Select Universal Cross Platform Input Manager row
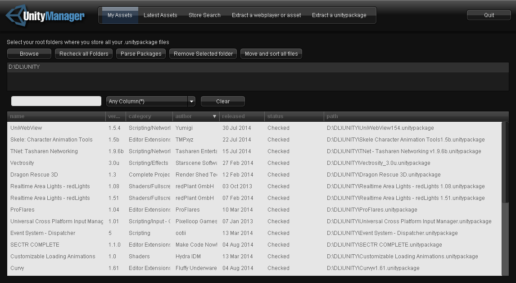Viewport: 516px width, 283px height. click(255, 221)
